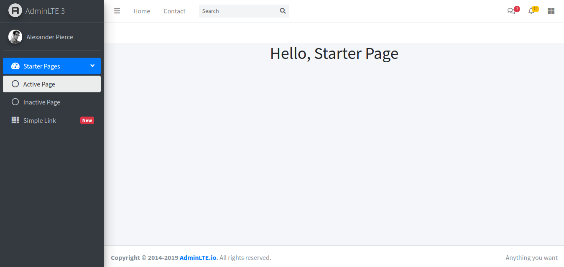Screen dimensions: 564x267
Task: Click 'All rights reserved.' footer text
Action: coord(245,258)
